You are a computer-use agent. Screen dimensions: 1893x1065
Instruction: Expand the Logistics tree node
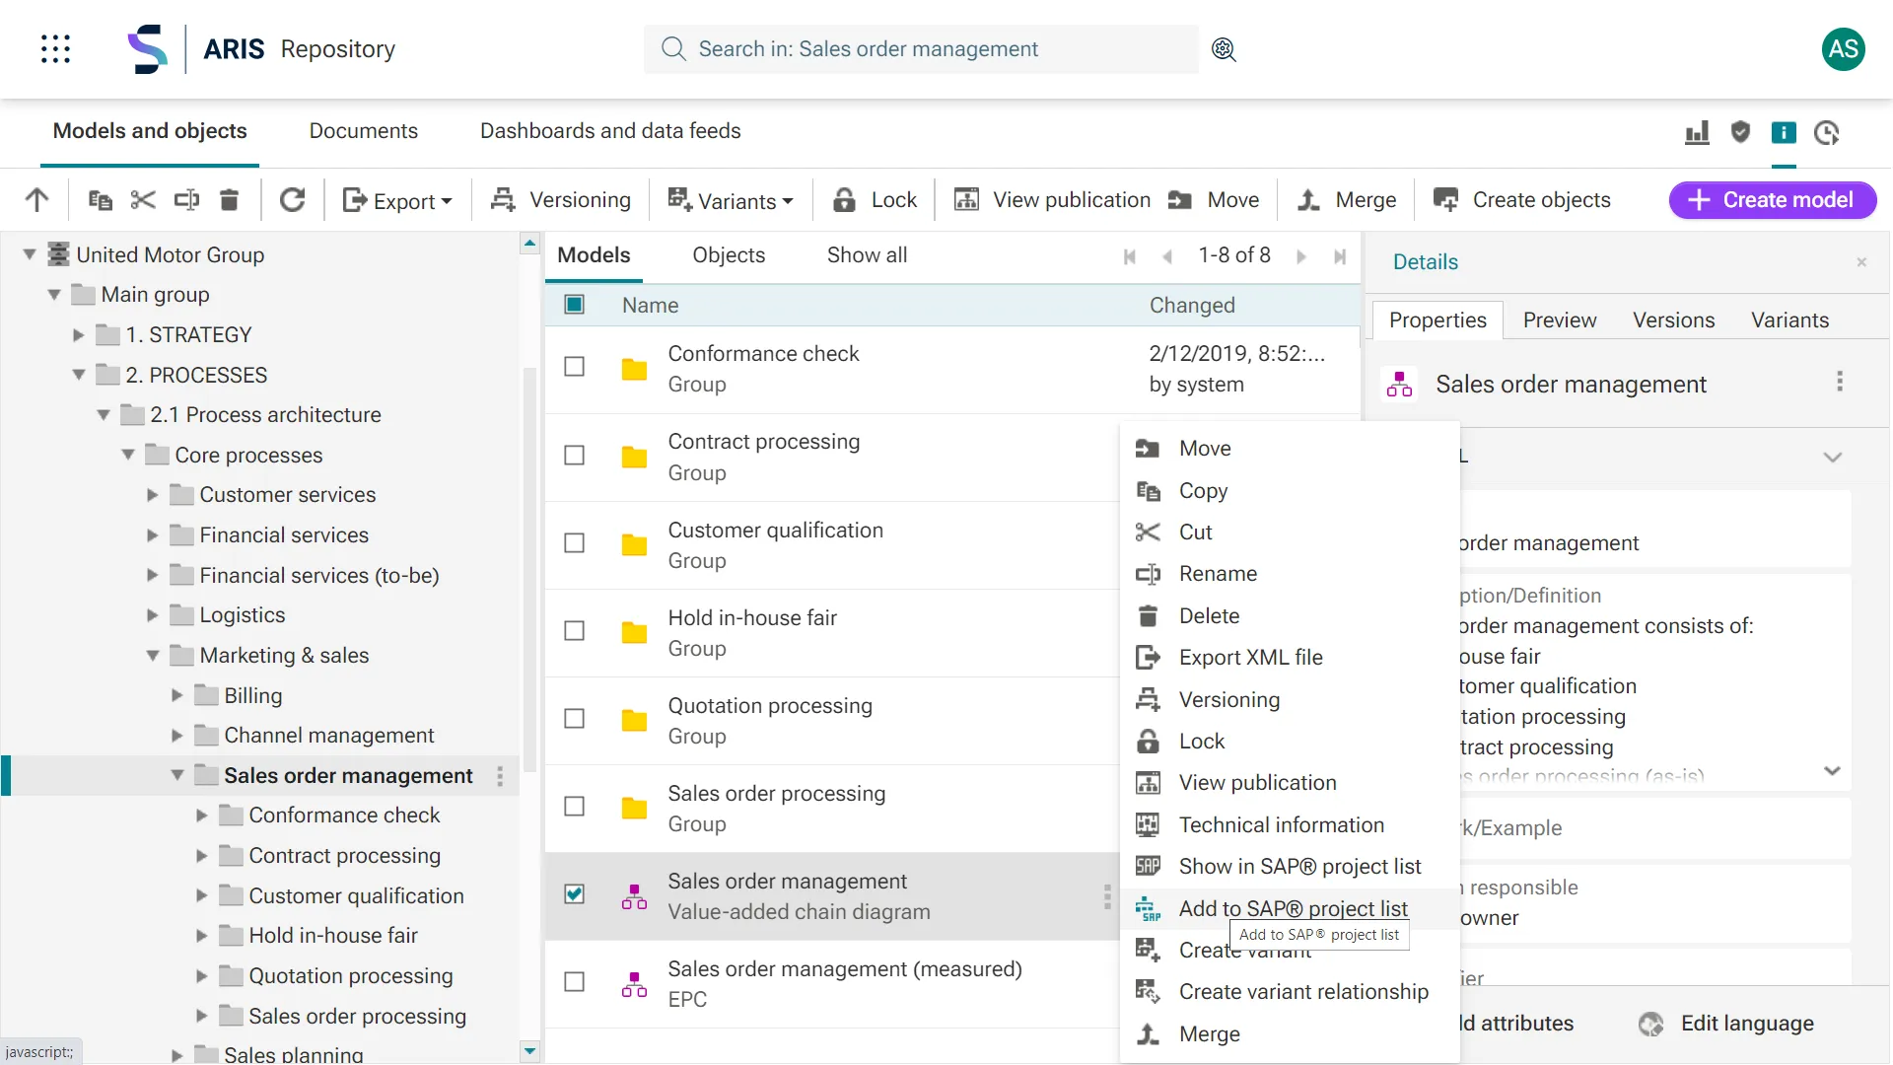tap(153, 615)
